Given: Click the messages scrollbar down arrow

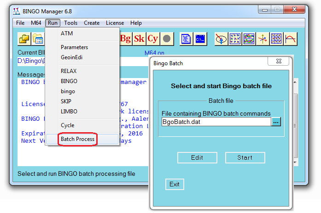Looking at the screenshot, I should 295,163.
